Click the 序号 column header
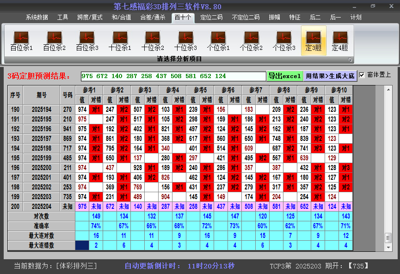 [15, 95]
